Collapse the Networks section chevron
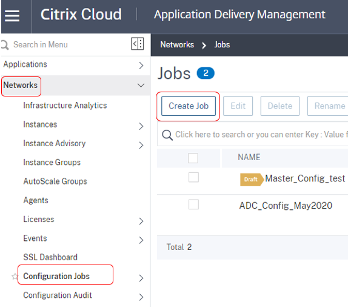 click(141, 86)
